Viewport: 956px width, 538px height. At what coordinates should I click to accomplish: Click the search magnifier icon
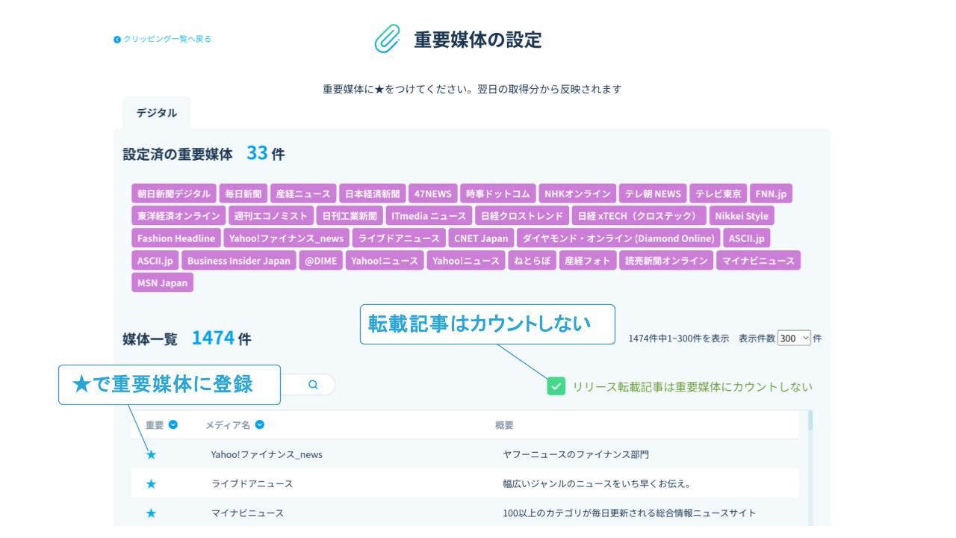[x=313, y=385]
